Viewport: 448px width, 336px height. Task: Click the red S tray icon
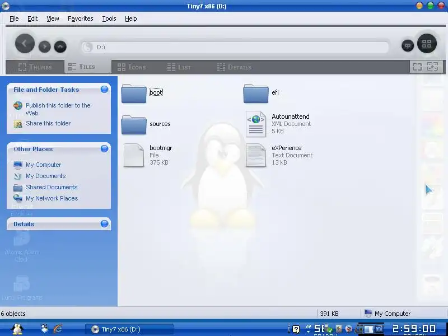tap(348, 329)
